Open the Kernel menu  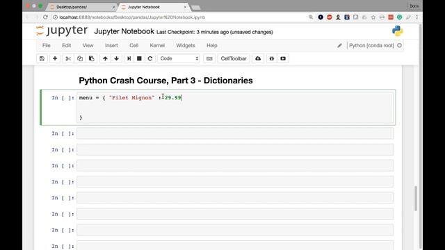click(x=157, y=45)
